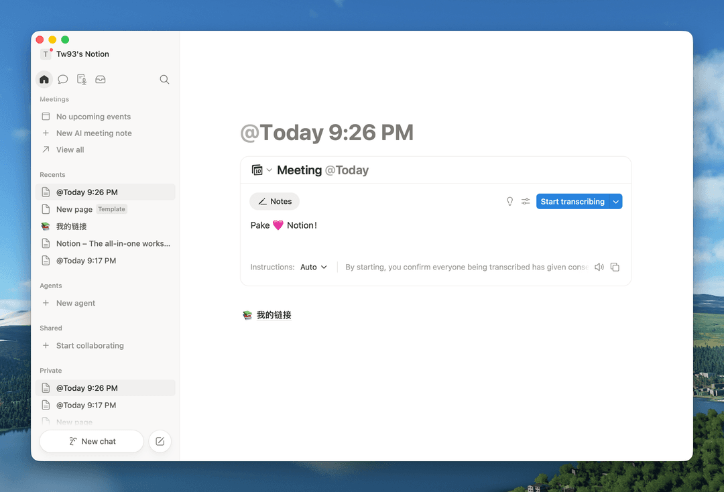Click page icon of Notion – The all-in-one works...
Screen dimensions: 724x492
click(x=46, y=243)
